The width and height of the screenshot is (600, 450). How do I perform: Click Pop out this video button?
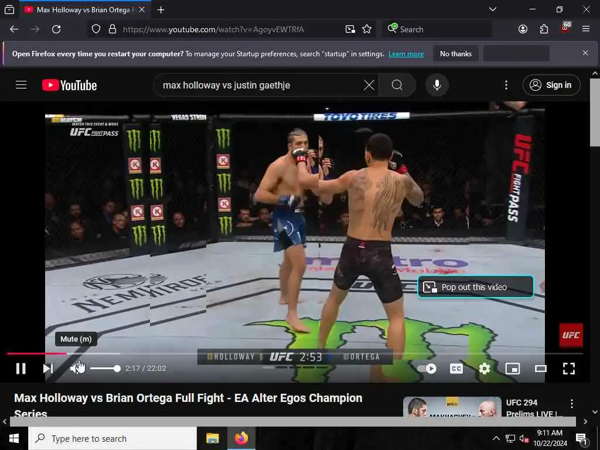(476, 287)
